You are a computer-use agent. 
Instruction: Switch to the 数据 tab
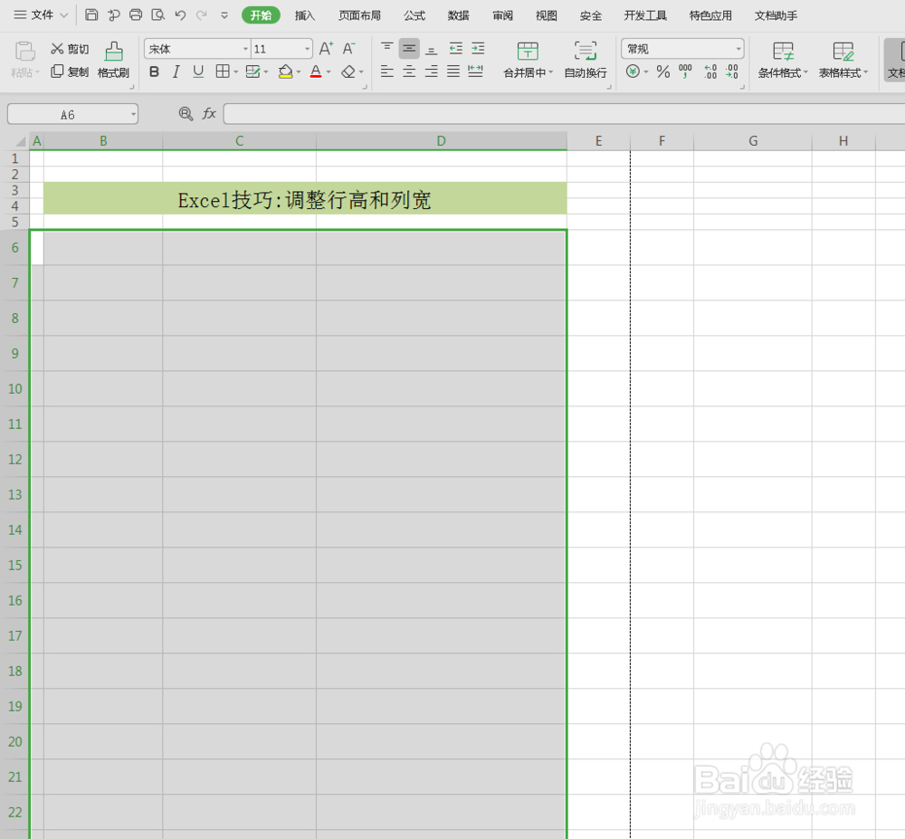pos(458,15)
